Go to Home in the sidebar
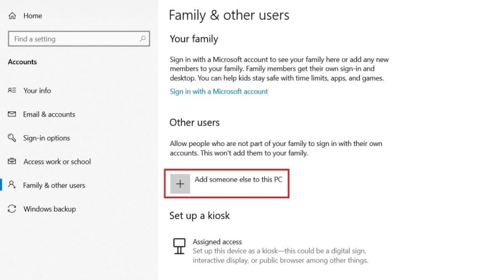Screen dimensions: 499x280 [32, 16]
